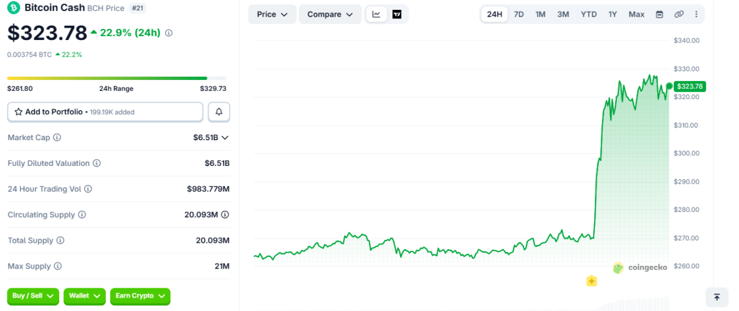Viewport: 739px width, 311px height.
Task: Click the 22.2% BTC change text
Action: click(73, 55)
